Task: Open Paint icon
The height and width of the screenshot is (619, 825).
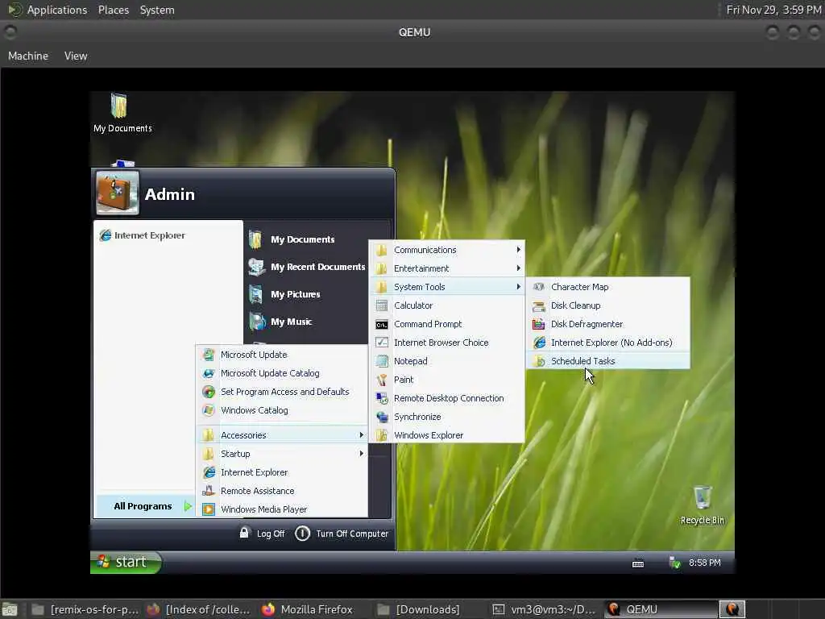Action: coord(381,380)
